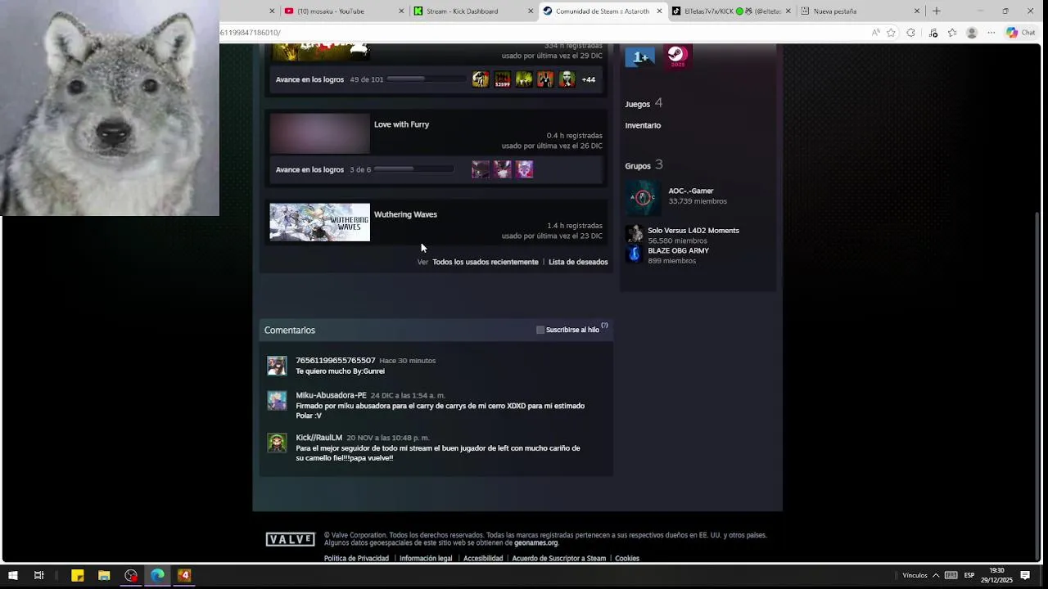Open Task View in taskbar

point(38,575)
